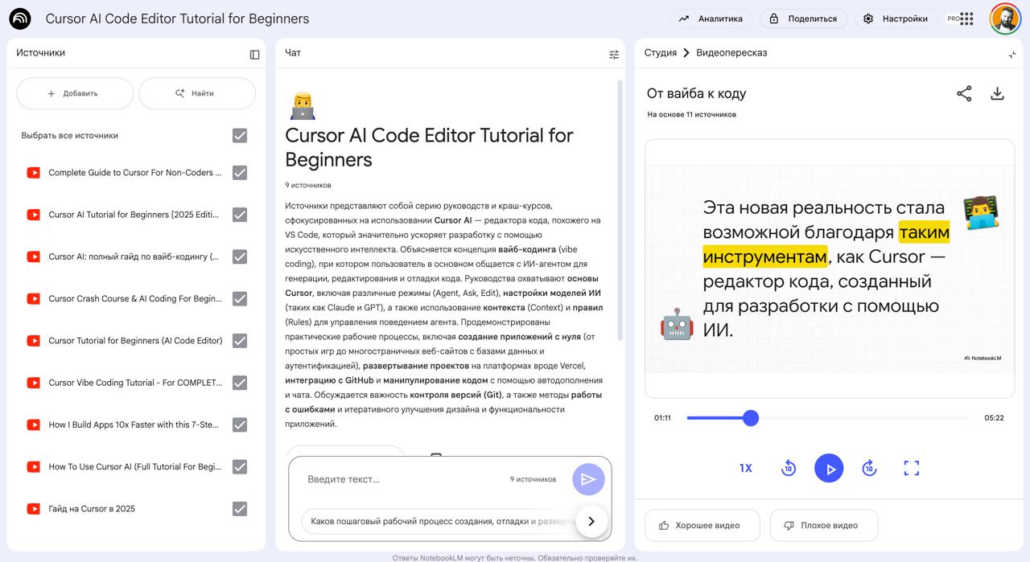
Task: Click the PRO badge
Action: tap(952, 18)
